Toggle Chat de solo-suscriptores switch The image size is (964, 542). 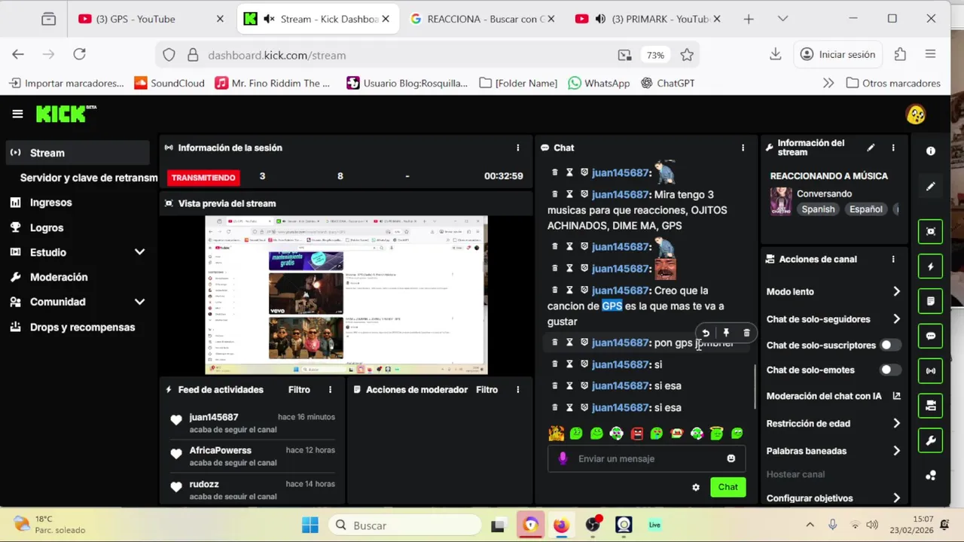click(x=890, y=346)
